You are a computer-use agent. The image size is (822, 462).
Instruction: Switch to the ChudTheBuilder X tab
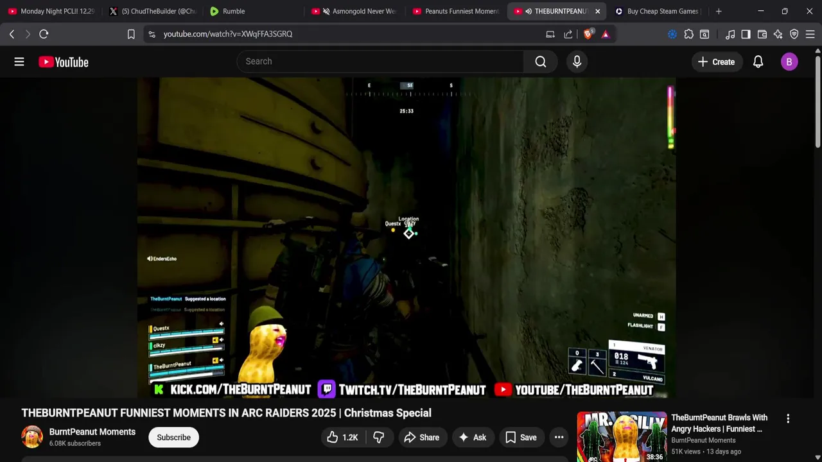click(x=152, y=11)
